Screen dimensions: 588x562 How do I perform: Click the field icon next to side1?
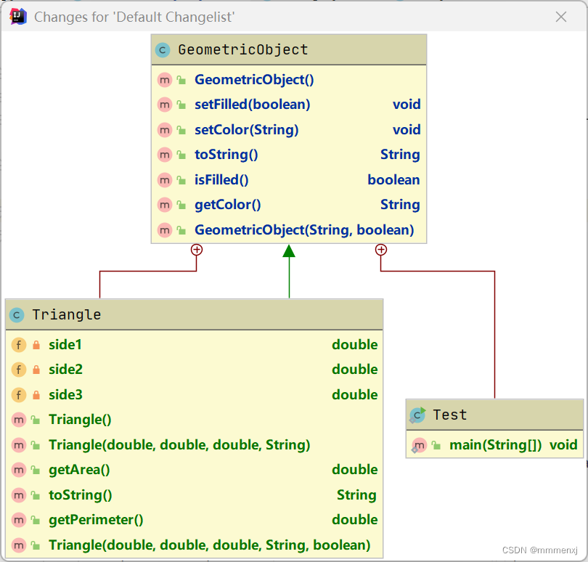(x=19, y=345)
